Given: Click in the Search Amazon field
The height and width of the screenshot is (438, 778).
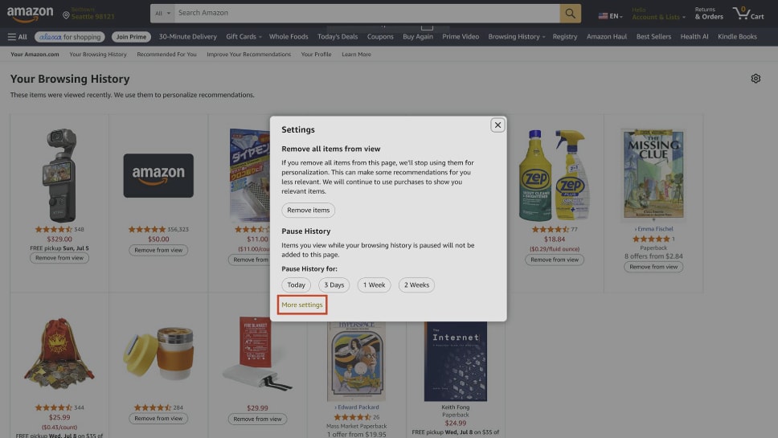Looking at the screenshot, I should click(366, 14).
